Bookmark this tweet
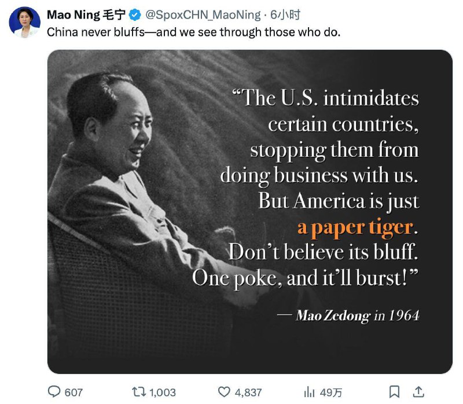Screen dimensions: 463x404 pos(394,392)
